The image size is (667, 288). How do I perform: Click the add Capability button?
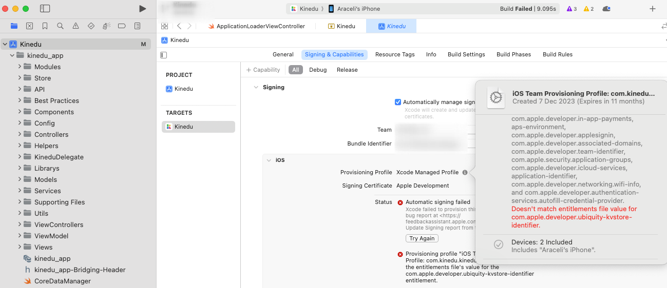click(x=263, y=70)
